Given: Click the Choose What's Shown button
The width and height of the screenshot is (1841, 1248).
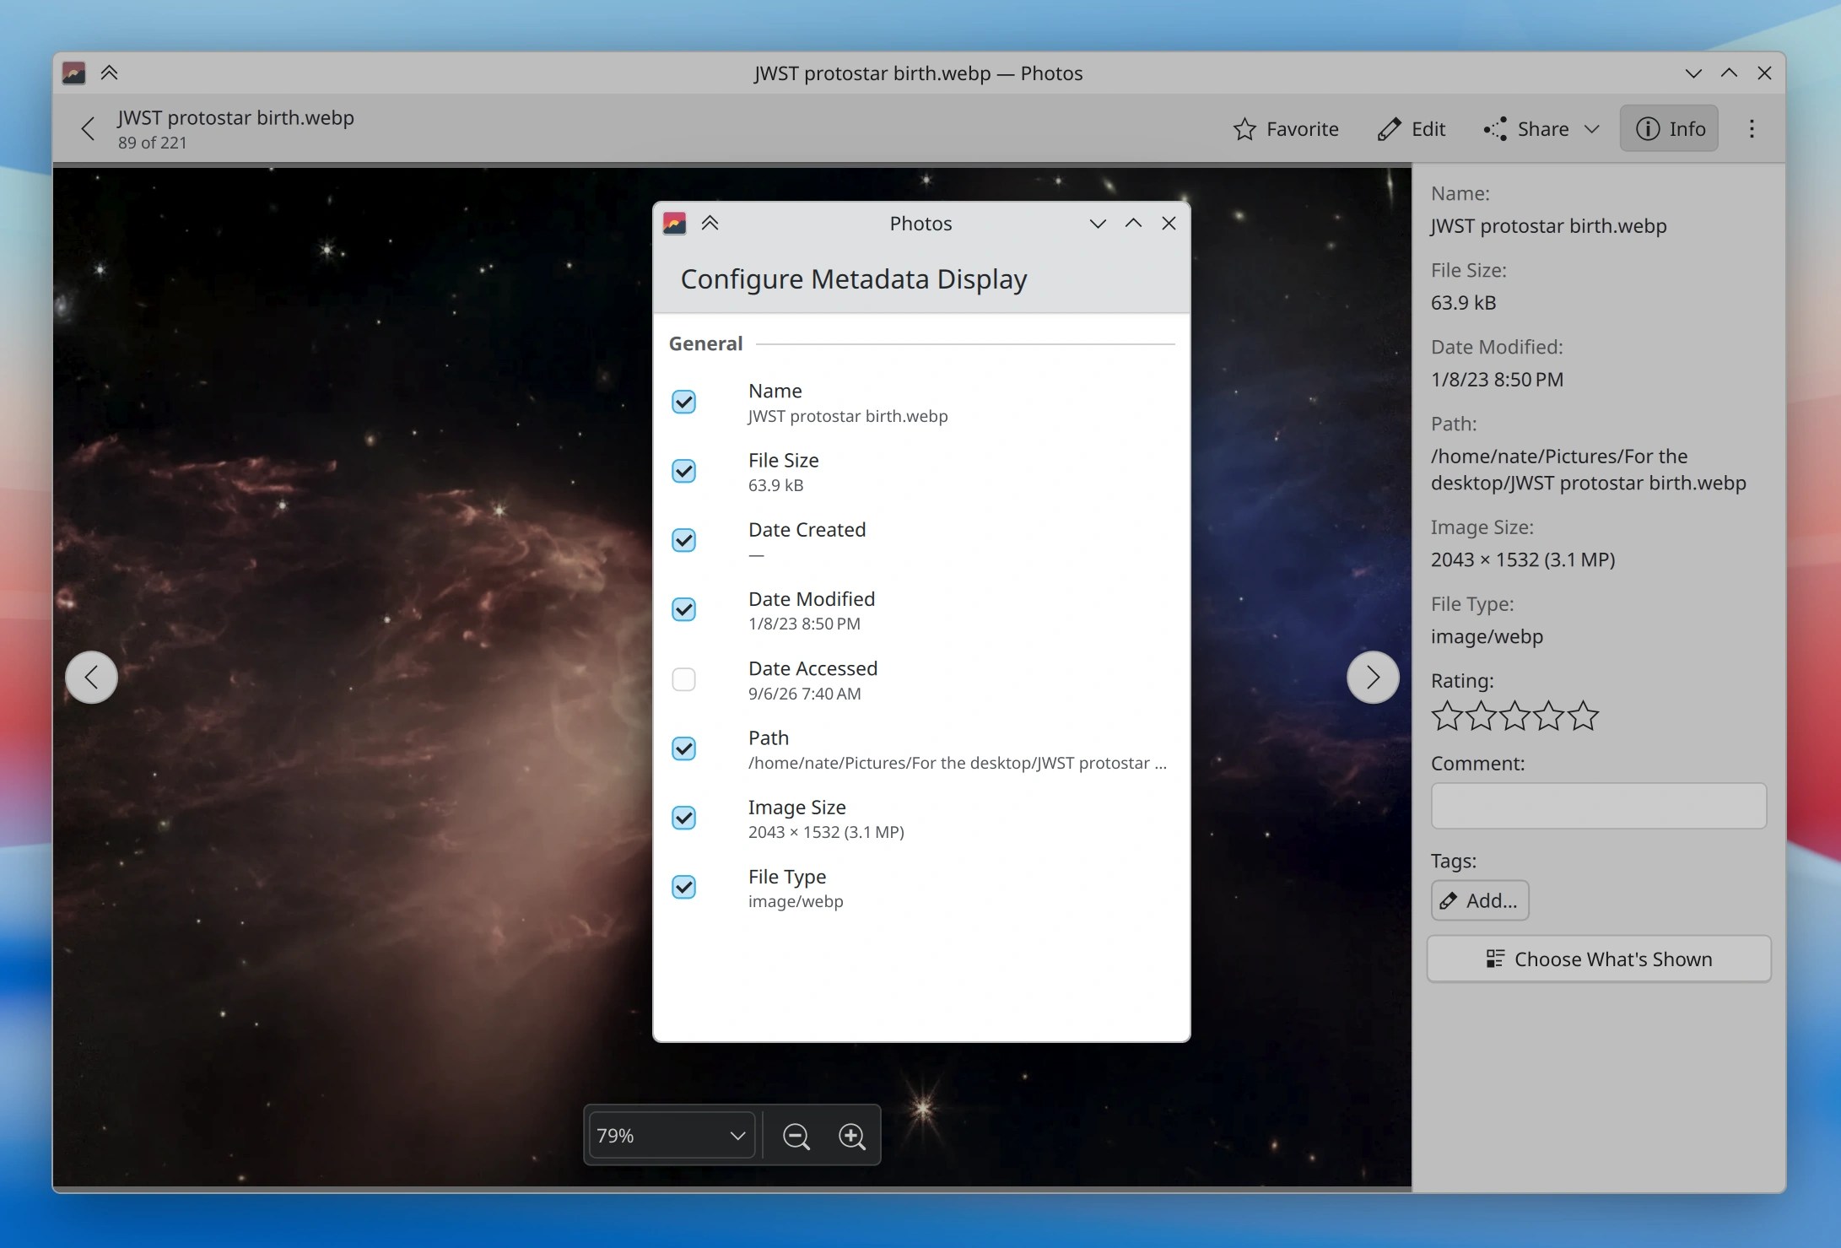Looking at the screenshot, I should [x=1599, y=959].
